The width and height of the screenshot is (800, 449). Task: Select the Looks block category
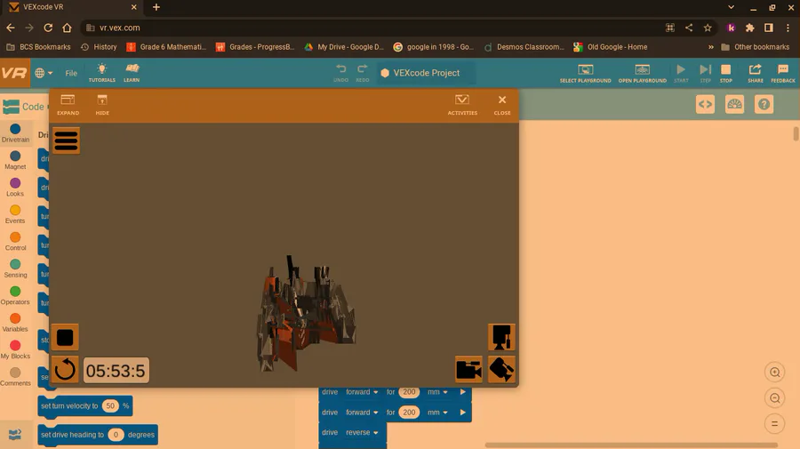pyautogui.click(x=15, y=188)
